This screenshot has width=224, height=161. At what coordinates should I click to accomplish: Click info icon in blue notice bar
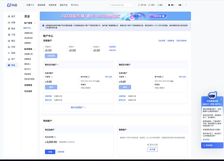click(43, 25)
